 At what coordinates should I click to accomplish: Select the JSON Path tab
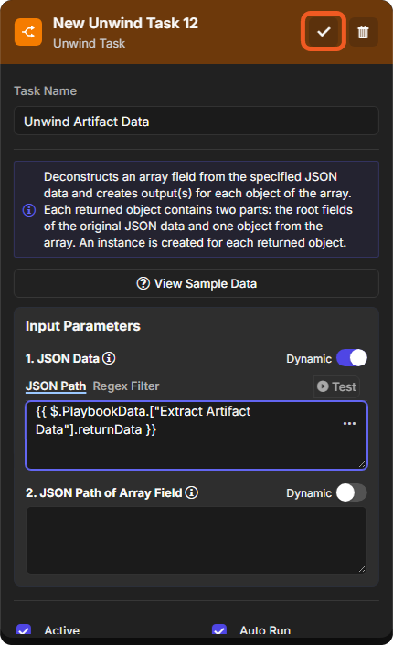[x=56, y=386]
